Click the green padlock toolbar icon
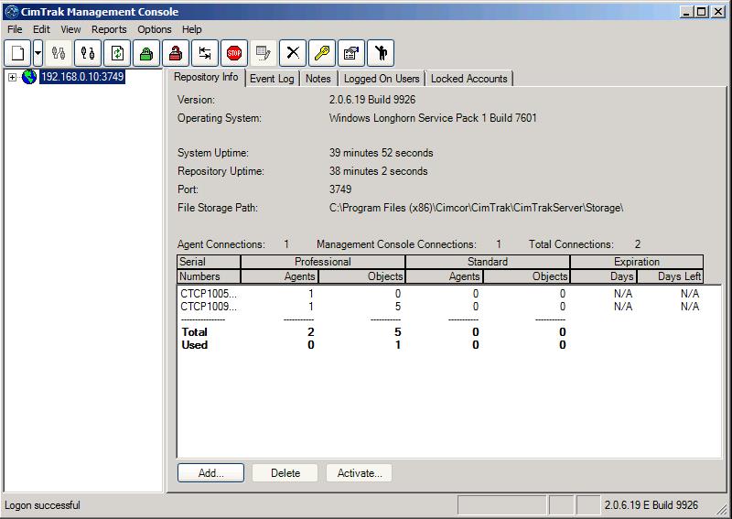This screenshot has width=732, height=519. tap(146, 53)
